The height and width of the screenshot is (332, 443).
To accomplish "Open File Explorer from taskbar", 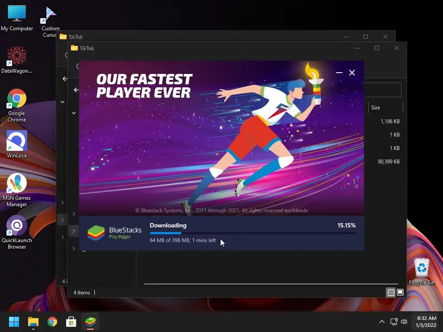I will (33, 322).
